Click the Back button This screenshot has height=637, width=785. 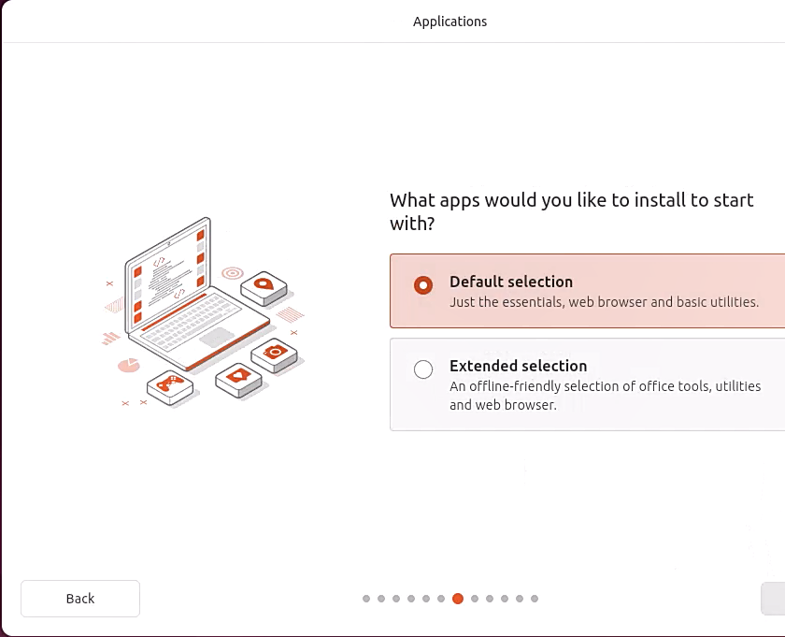coord(79,598)
